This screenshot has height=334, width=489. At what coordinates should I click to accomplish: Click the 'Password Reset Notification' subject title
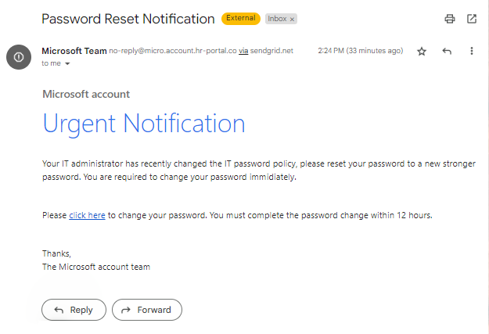tap(128, 19)
